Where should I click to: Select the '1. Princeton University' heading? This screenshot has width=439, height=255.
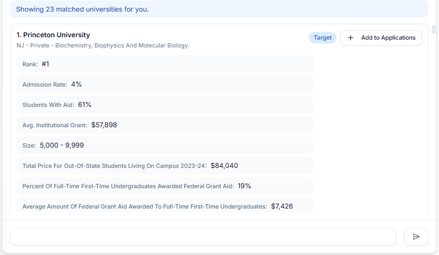tap(53, 35)
